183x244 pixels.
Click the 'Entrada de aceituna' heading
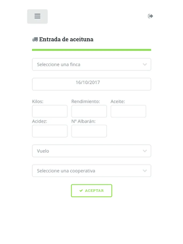(x=66, y=39)
